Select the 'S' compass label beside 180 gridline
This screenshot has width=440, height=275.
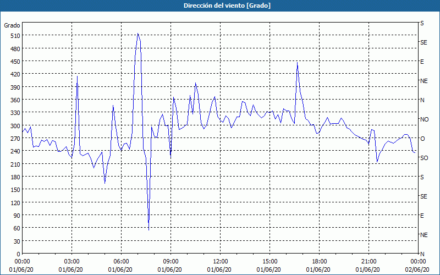[x=422, y=177]
